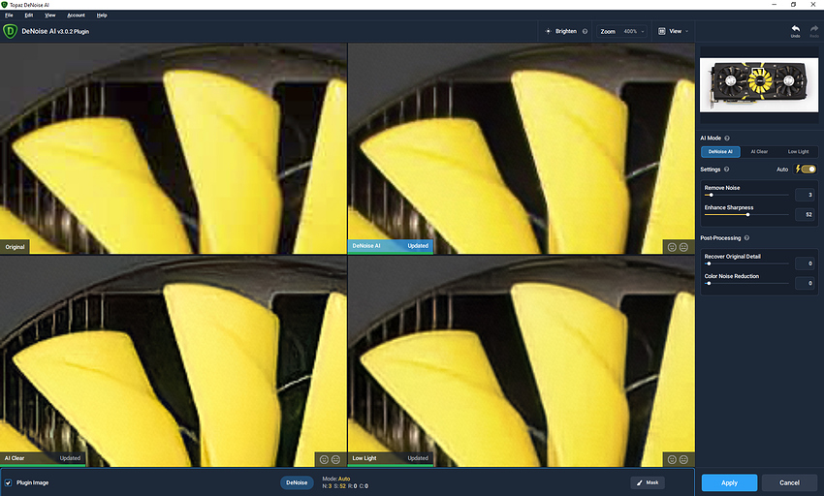This screenshot has height=496, width=824.
Task: Click the Recover Original Detail value field
Action: (805, 263)
